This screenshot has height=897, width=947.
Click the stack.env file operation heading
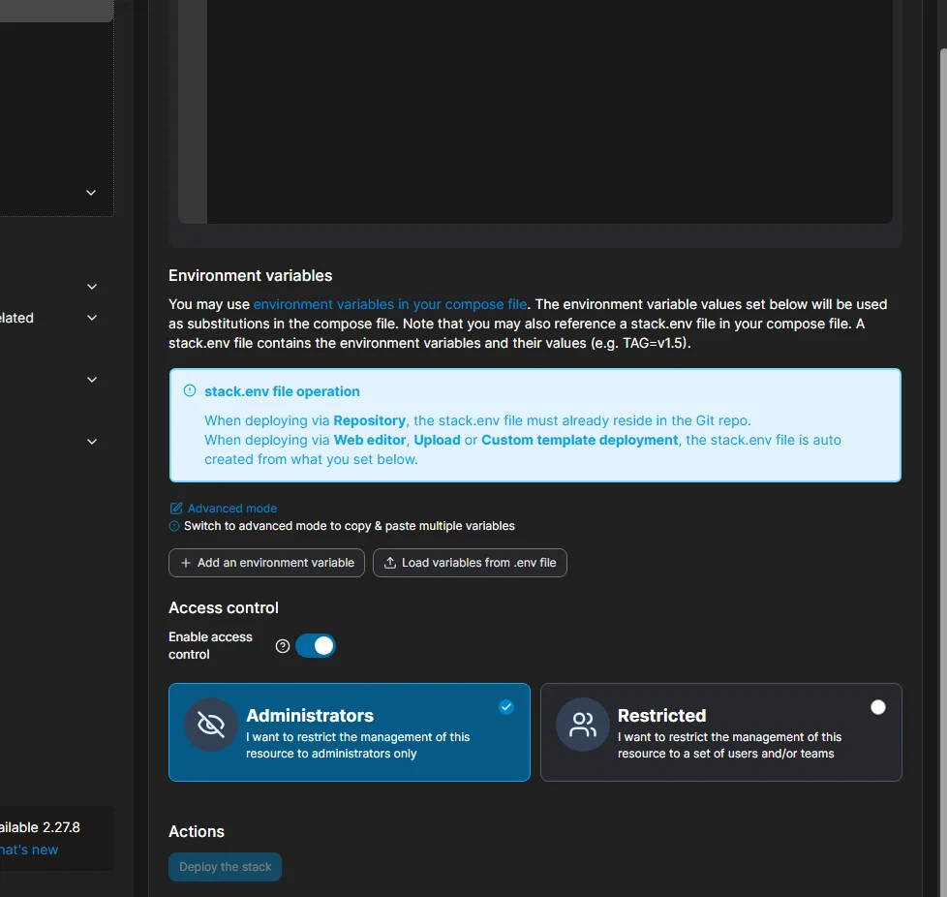click(282, 391)
